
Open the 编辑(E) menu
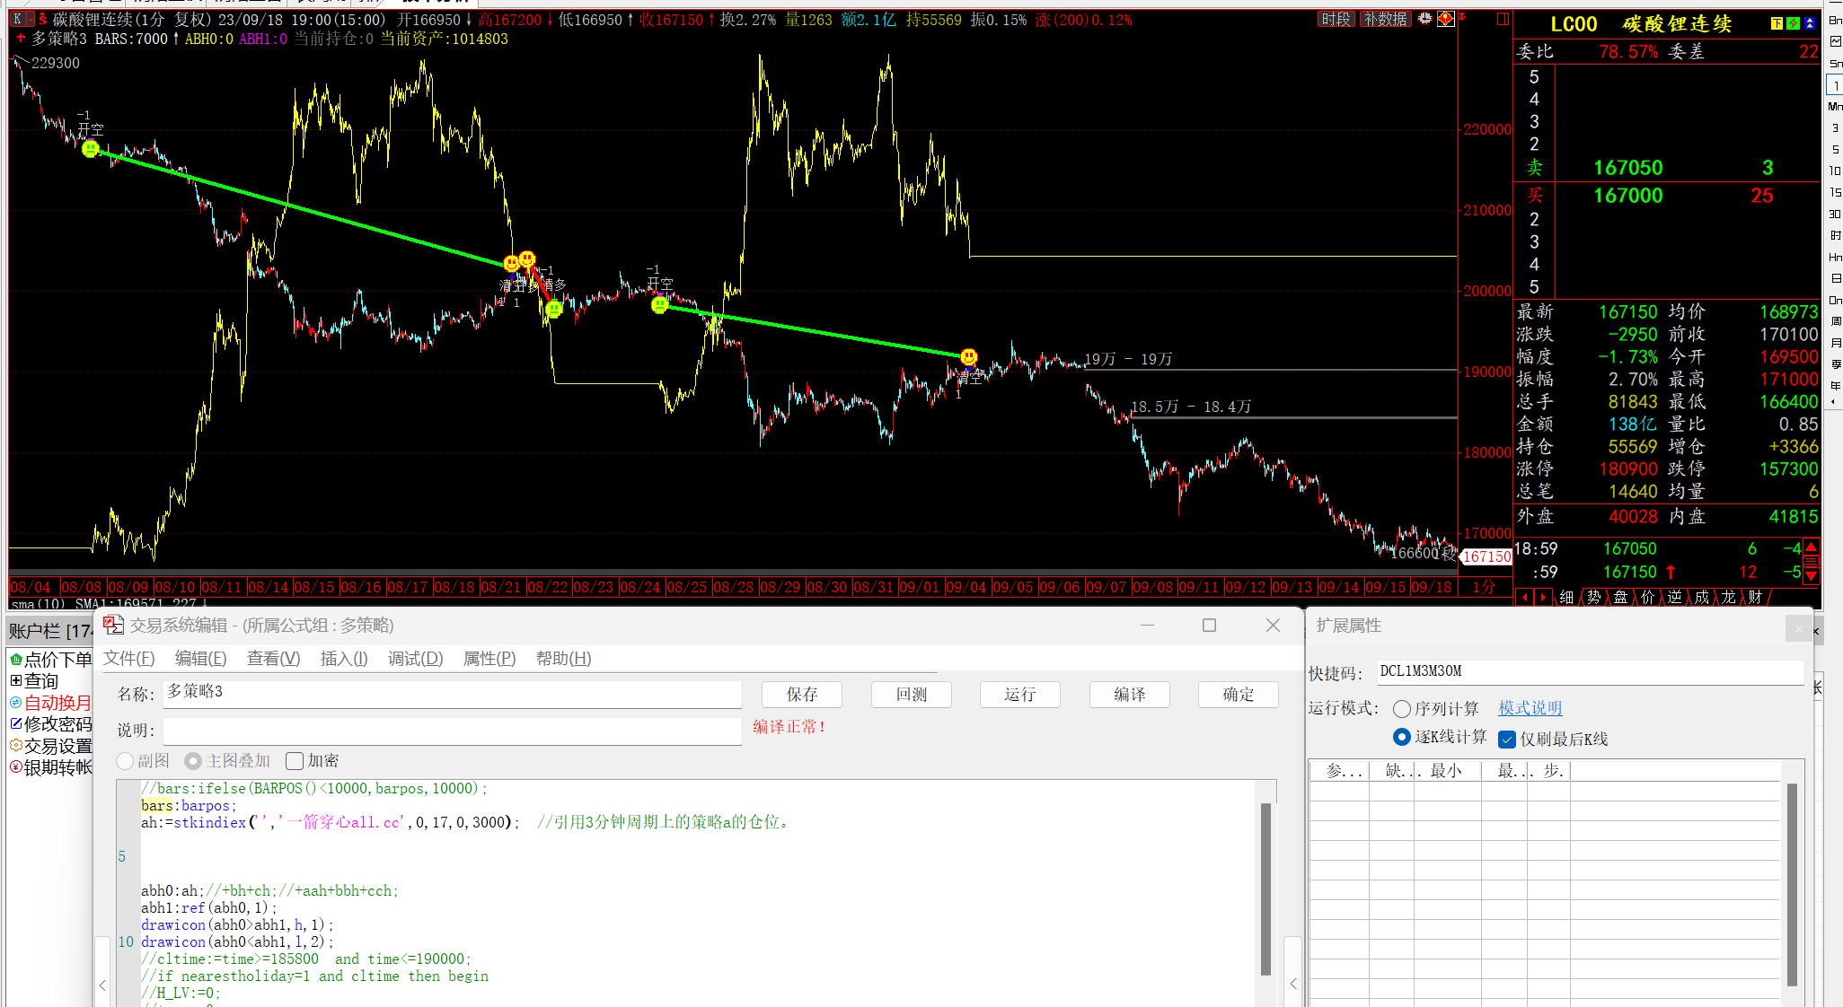click(200, 659)
